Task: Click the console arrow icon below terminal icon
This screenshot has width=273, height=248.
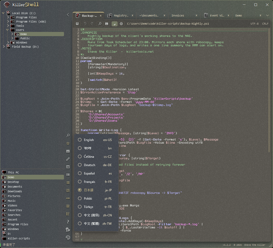Action: point(68,175)
